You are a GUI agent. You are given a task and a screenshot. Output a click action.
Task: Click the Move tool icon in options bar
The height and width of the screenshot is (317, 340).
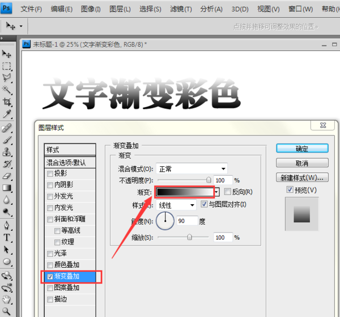[10, 26]
